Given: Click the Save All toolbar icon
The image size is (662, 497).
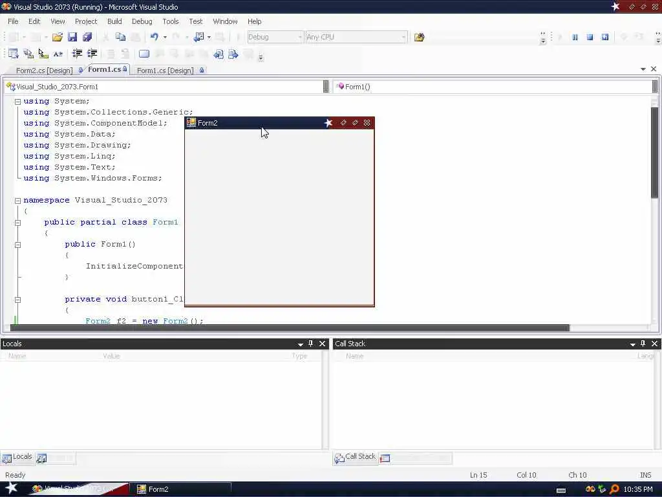Looking at the screenshot, I should [x=87, y=37].
